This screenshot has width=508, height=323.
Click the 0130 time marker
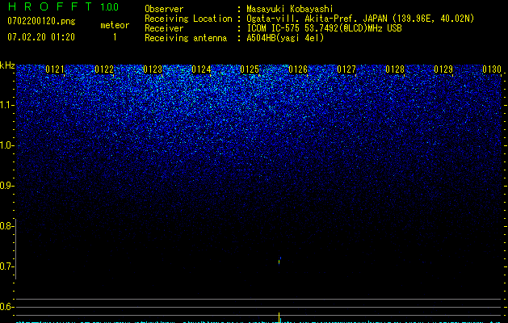click(492, 69)
